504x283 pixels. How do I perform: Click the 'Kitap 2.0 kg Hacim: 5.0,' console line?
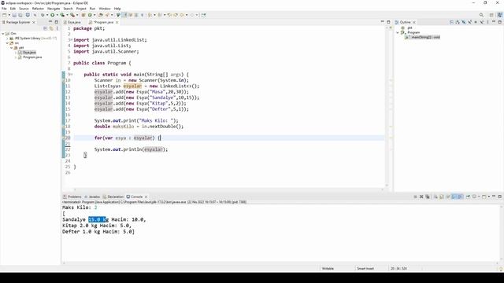[x=97, y=226]
